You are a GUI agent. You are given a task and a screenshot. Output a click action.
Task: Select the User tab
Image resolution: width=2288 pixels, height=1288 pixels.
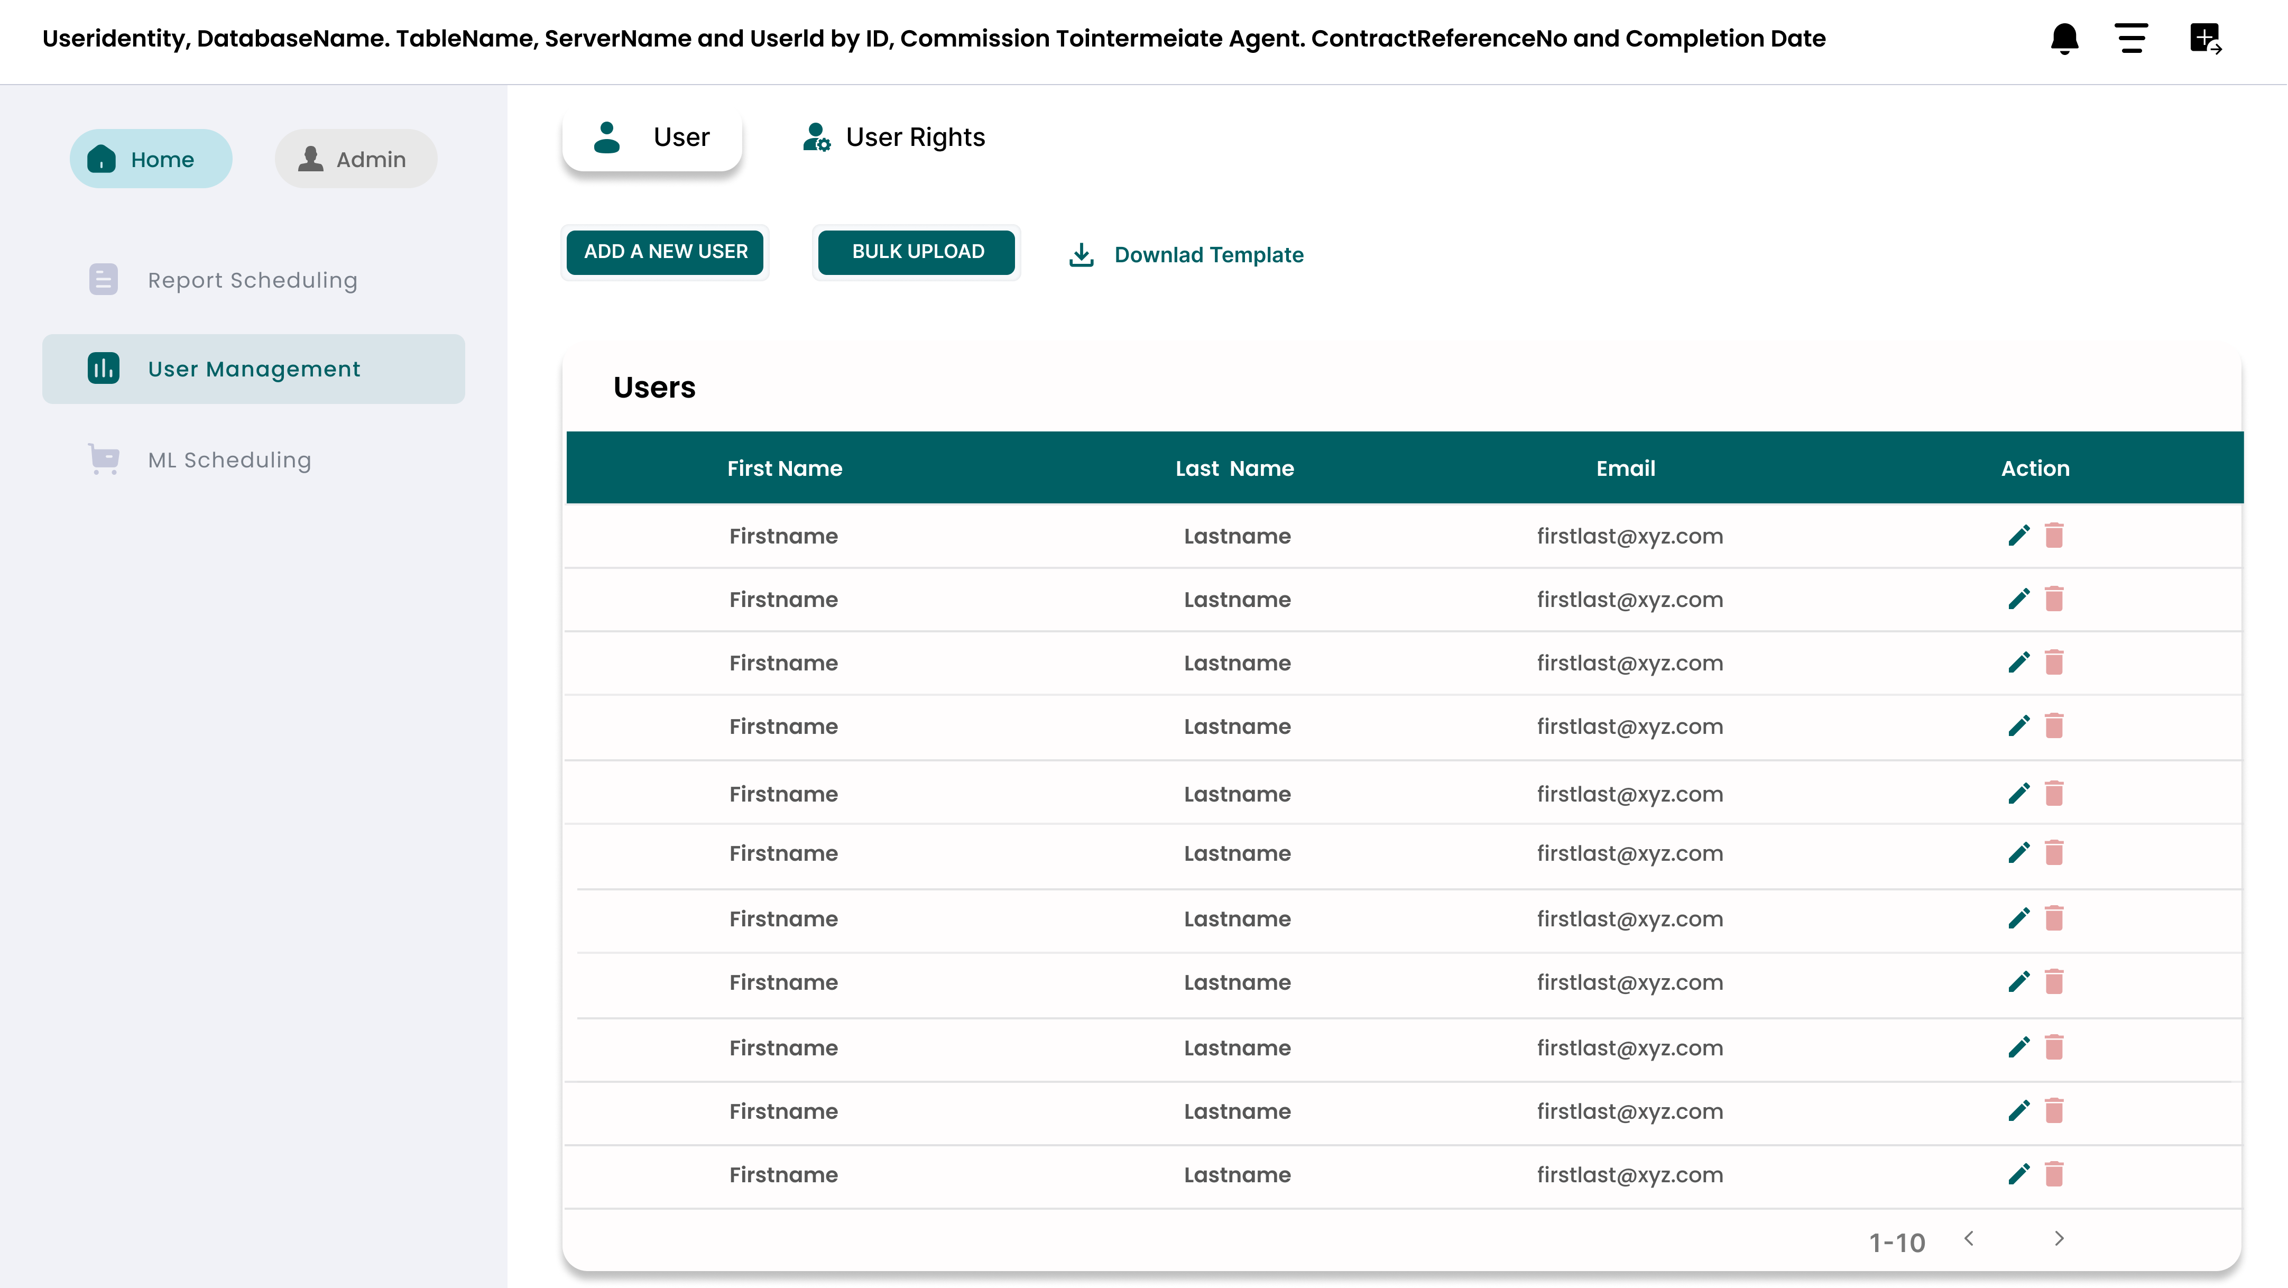pos(652,137)
